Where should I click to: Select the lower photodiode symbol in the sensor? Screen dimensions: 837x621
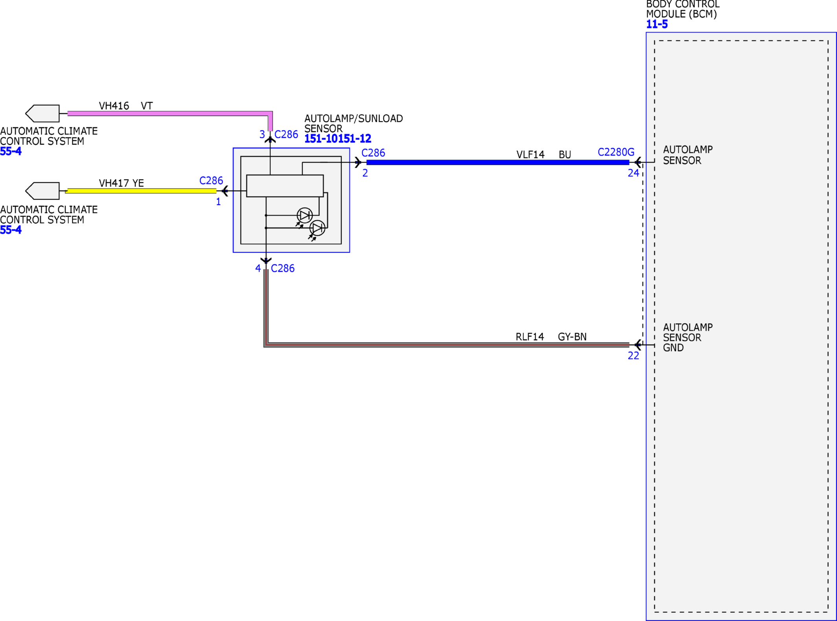coord(318,228)
